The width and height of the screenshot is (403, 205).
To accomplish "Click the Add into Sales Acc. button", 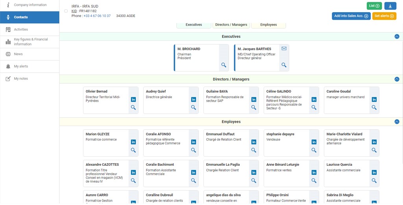I will point(351,16).
